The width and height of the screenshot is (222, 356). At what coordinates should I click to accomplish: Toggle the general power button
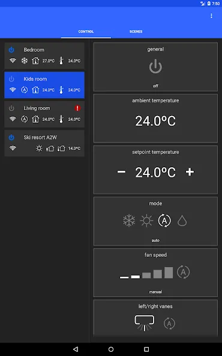click(x=155, y=67)
